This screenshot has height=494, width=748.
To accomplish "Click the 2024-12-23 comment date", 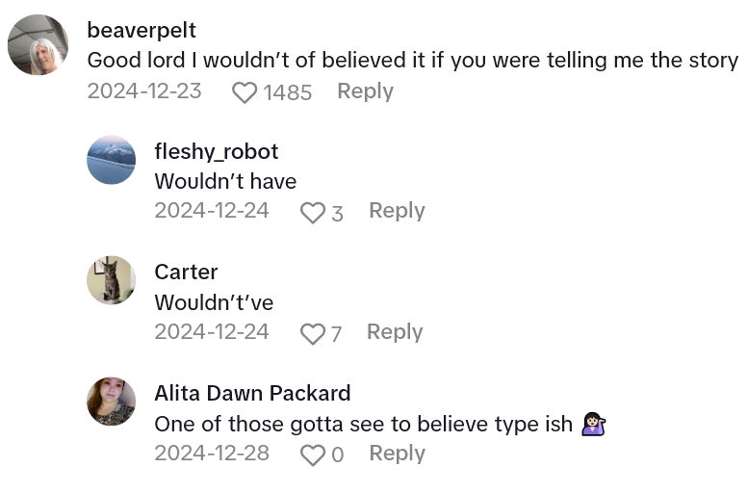I will [x=144, y=91].
